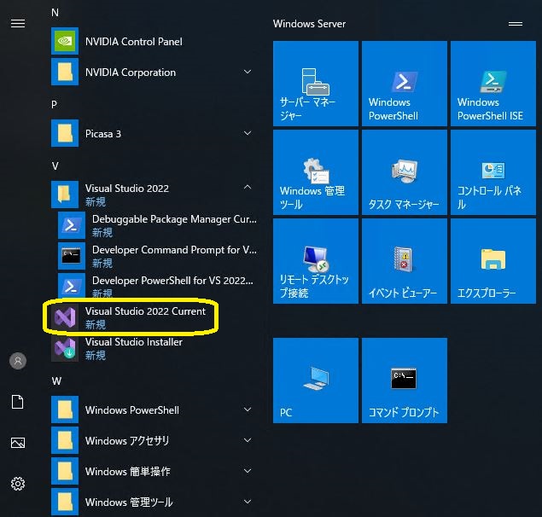Open Developer PowerShell for VS 2022 icon
Image resolution: width=542 pixels, height=517 pixels.
[72, 287]
